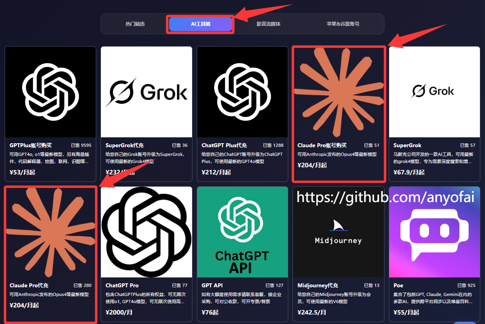Open the Claude Pro代充 product title

pos(29,285)
